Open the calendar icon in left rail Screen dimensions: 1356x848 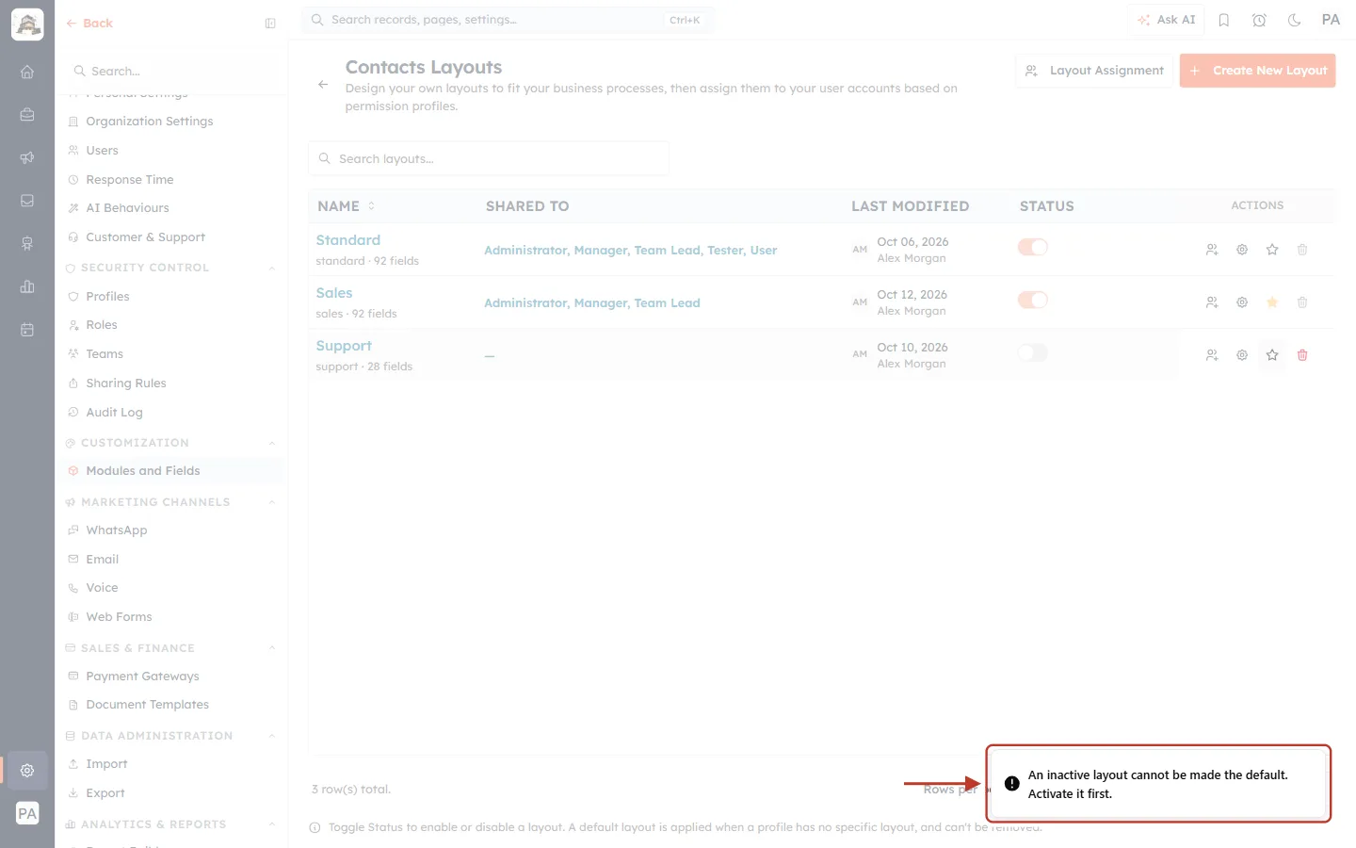27,330
